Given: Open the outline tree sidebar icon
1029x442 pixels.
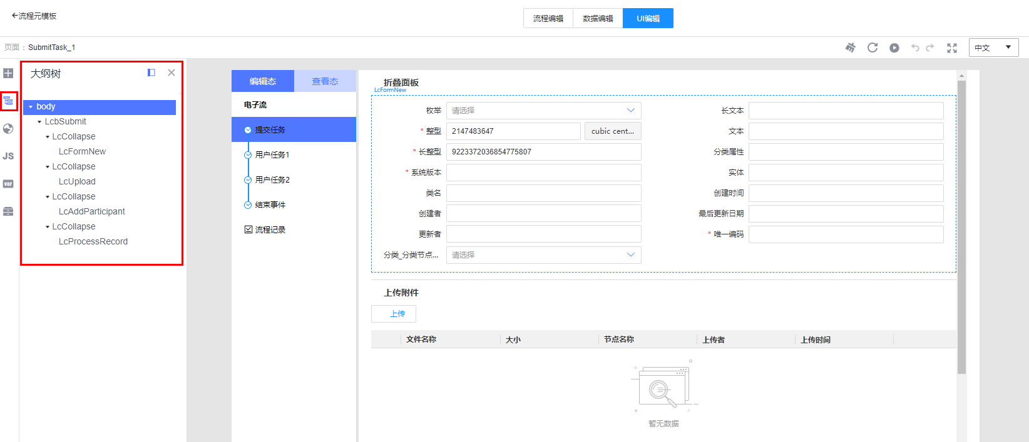Looking at the screenshot, I should click(8, 101).
